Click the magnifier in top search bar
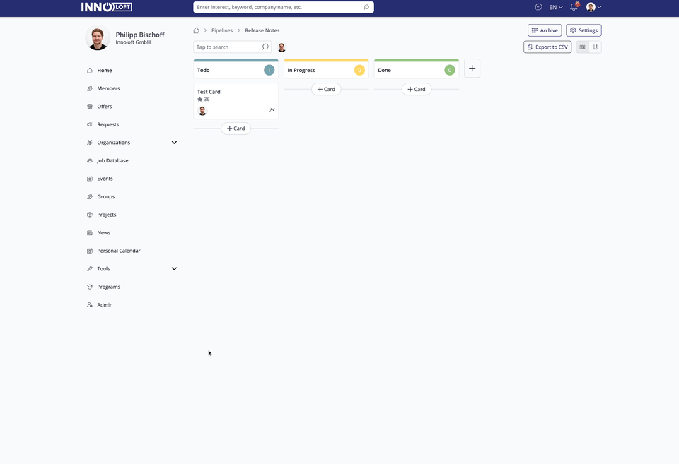Viewport: 679px width, 464px height. click(x=366, y=7)
